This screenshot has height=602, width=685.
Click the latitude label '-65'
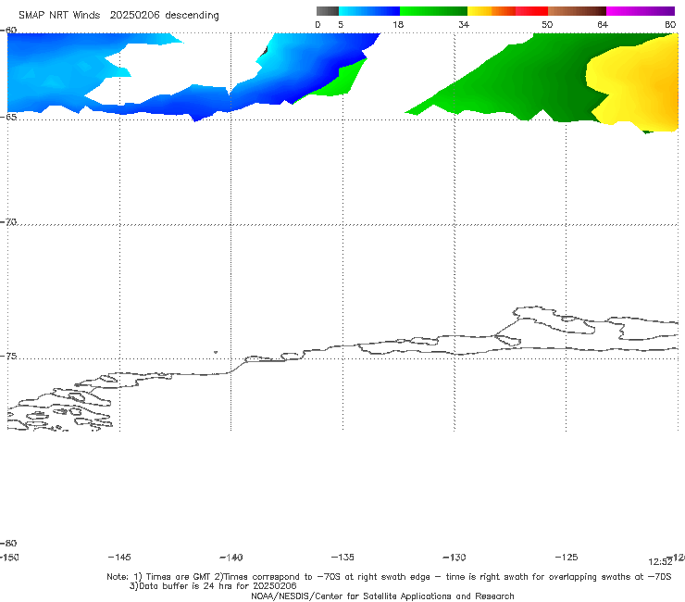[x=8, y=117]
